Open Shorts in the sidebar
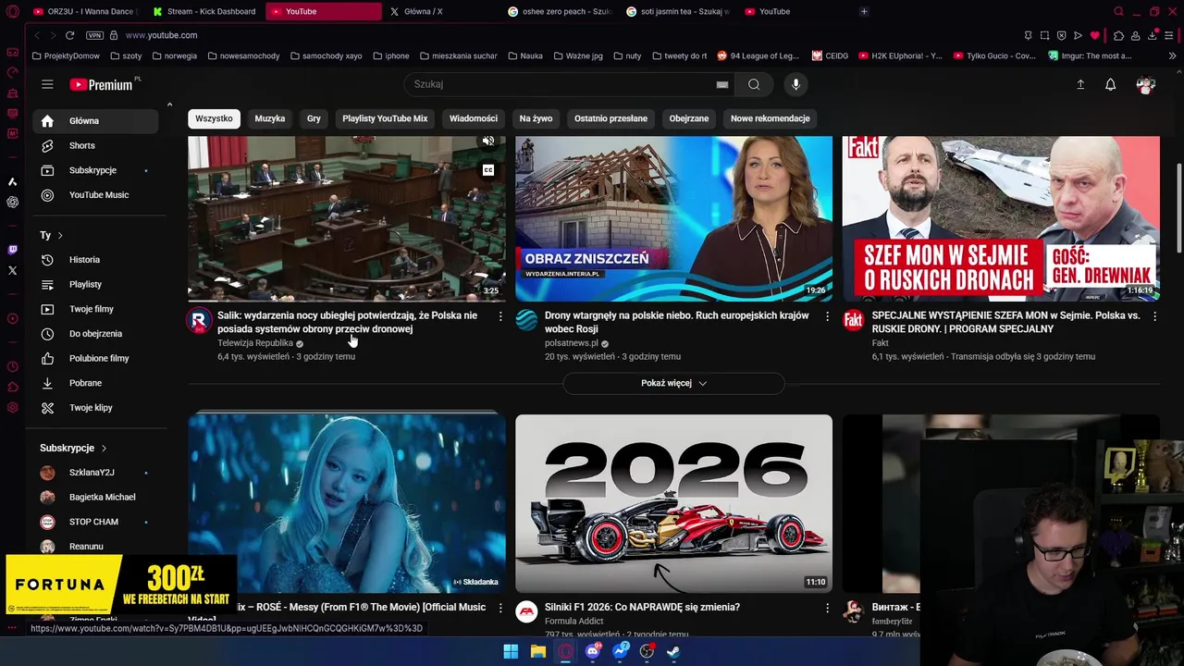Screen dimensions: 1184x666 coord(95,145)
